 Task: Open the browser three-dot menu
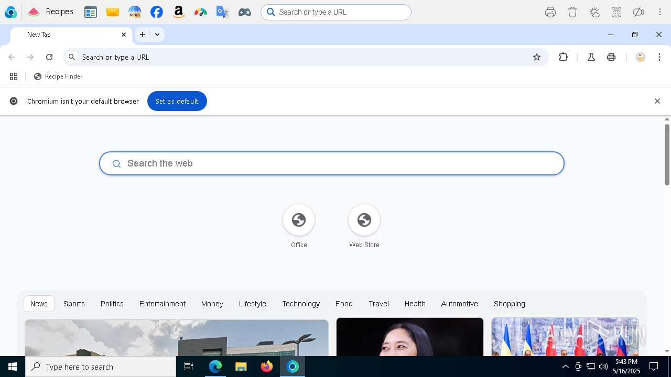click(659, 57)
